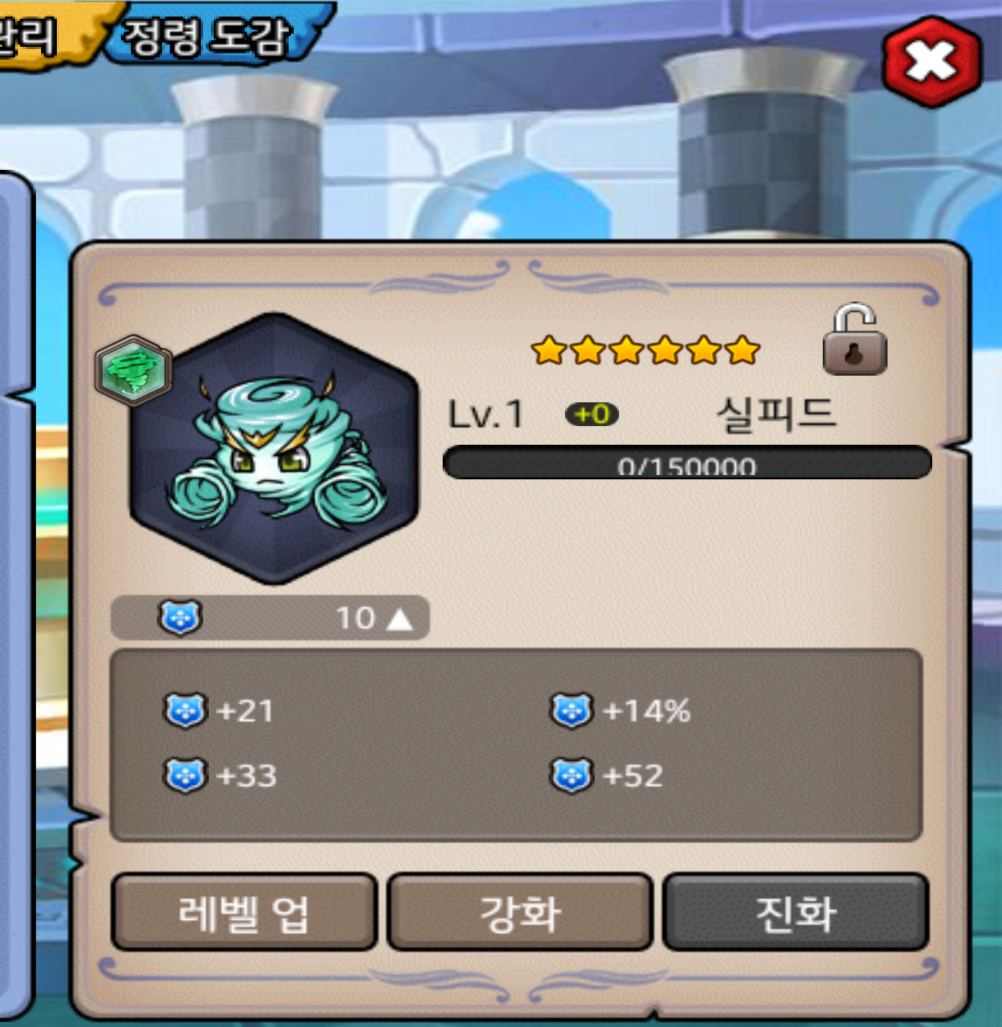Click the six-star rating row
Image resolution: width=1002 pixels, height=1027 pixels.
tap(646, 350)
